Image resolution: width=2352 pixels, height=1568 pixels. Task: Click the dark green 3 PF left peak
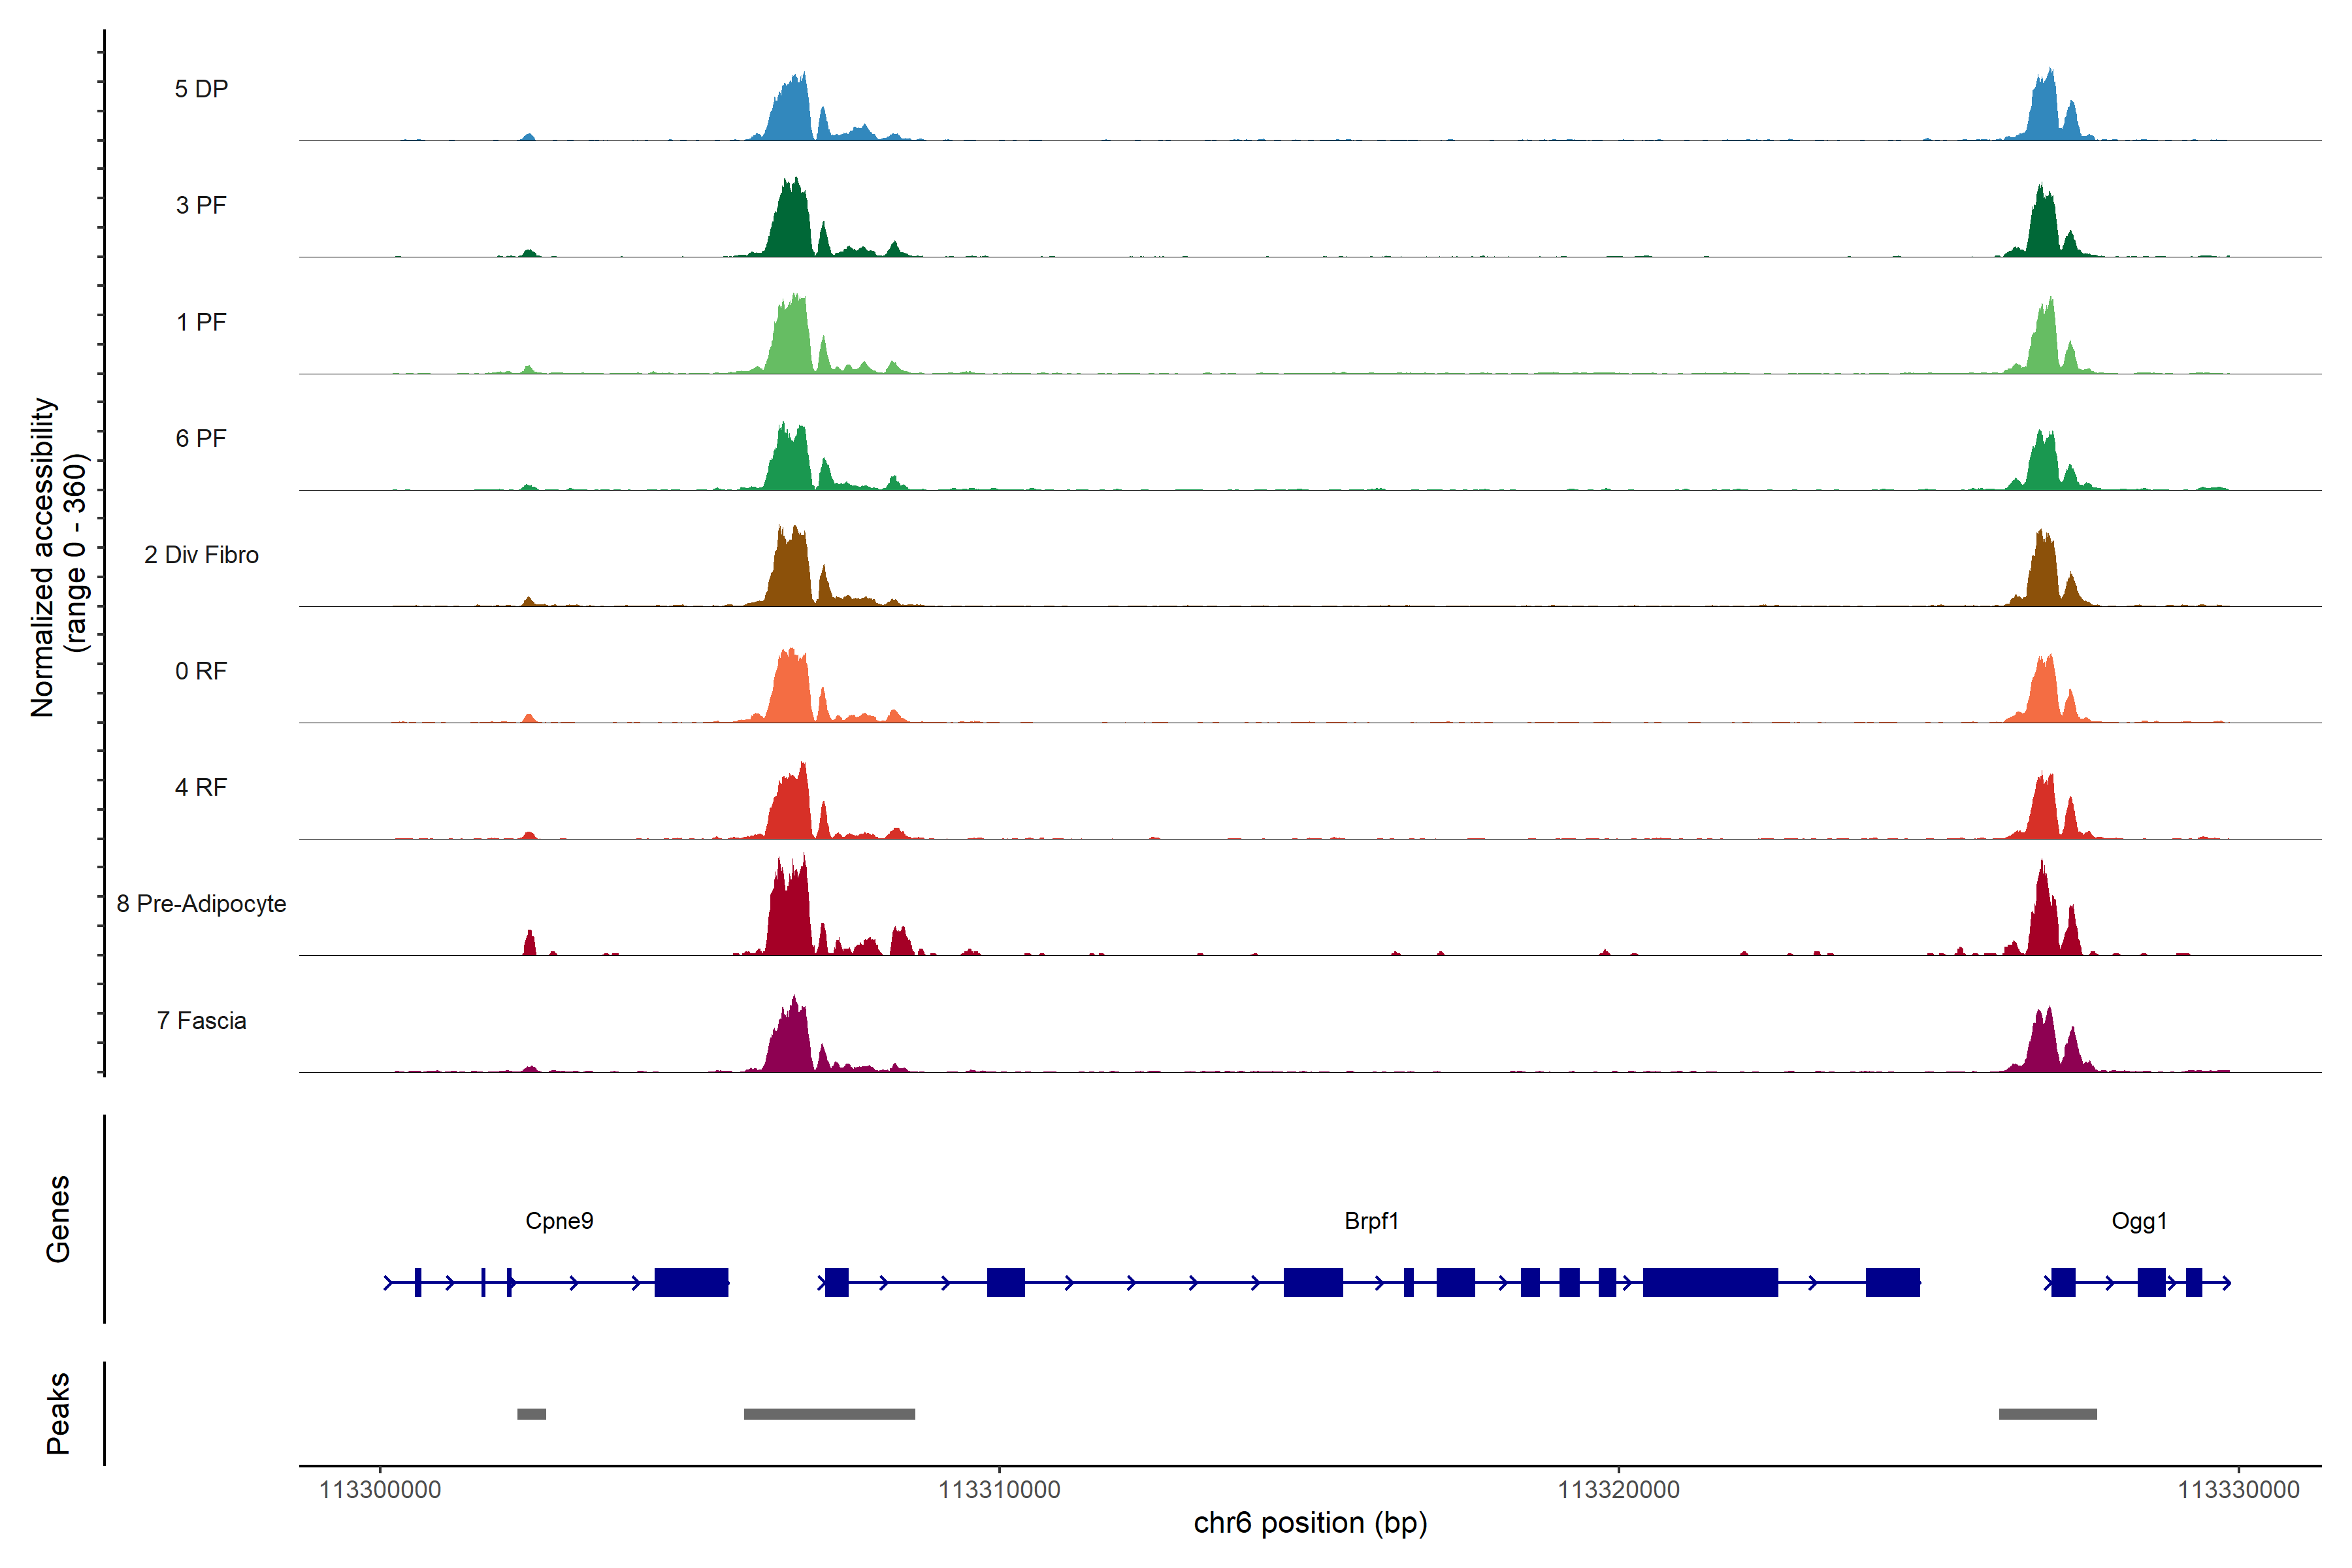(792, 225)
